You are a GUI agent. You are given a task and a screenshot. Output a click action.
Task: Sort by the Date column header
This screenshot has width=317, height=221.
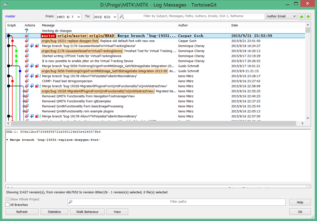268,25
